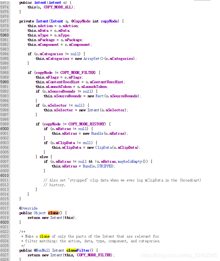Click line number 5990
The width and height of the screenshot is (220, 261).
(x=4, y=82)
